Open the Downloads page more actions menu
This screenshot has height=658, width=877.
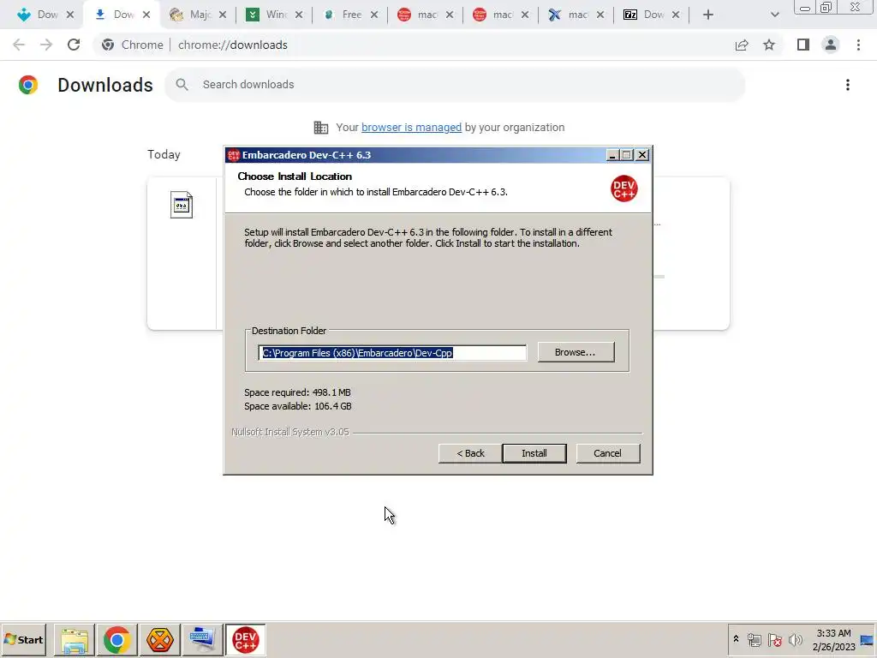tap(847, 85)
